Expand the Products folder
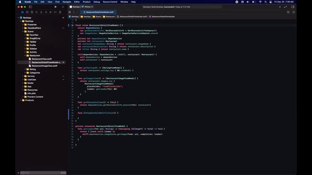312x175 pixels. click(21, 100)
